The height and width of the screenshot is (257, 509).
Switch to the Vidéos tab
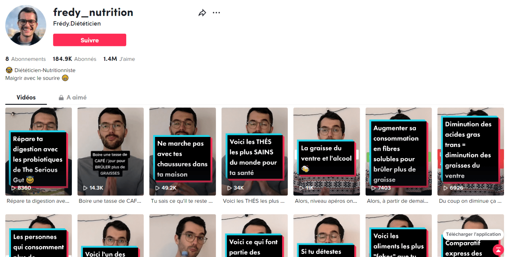click(26, 97)
